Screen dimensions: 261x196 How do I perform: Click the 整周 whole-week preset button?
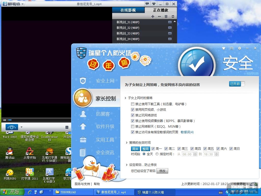pyautogui.click(x=146, y=149)
